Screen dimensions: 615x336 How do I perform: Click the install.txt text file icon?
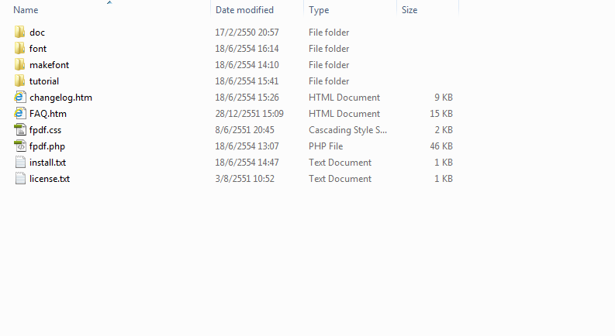coord(20,163)
